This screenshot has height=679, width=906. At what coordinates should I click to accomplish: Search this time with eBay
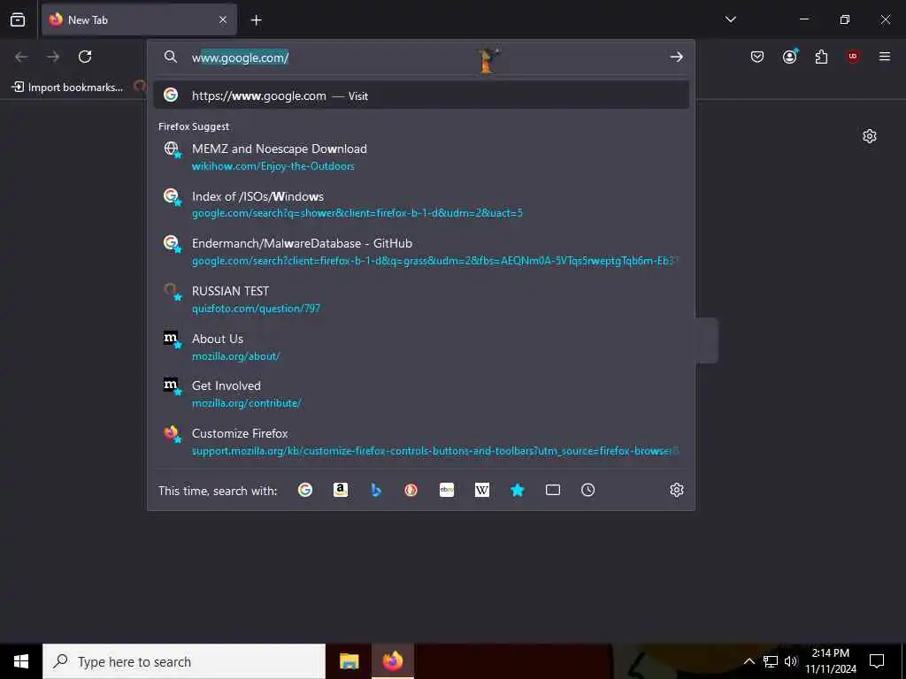click(x=447, y=490)
